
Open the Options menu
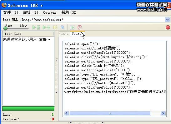(x=50, y=12)
